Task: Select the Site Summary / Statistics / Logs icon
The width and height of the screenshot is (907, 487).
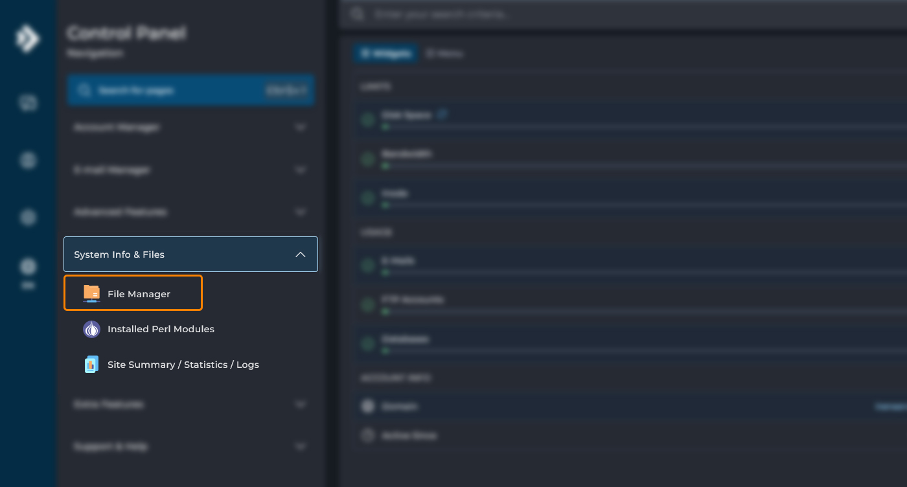Action: 91,364
